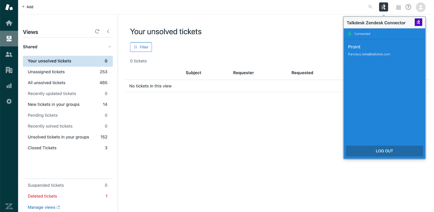Select All unsolved tickets view
Image resolution: width=434 pixels, height=212 pixels.
[x=68, y=83]
